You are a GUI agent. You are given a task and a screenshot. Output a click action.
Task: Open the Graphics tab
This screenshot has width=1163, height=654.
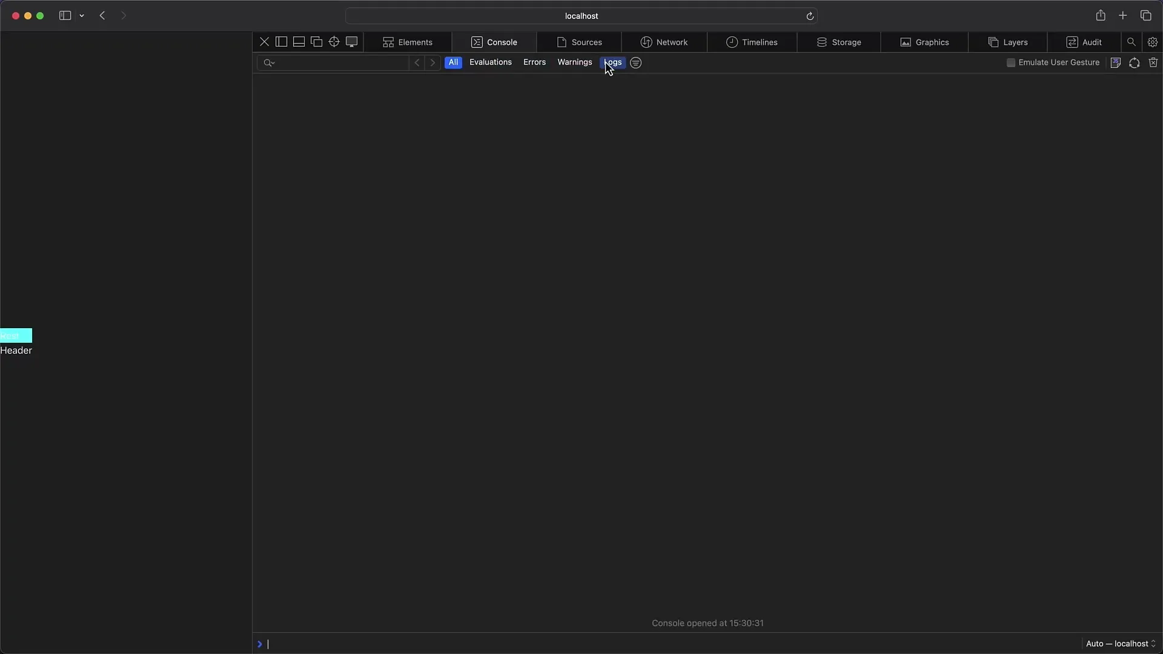click(924, 42)
